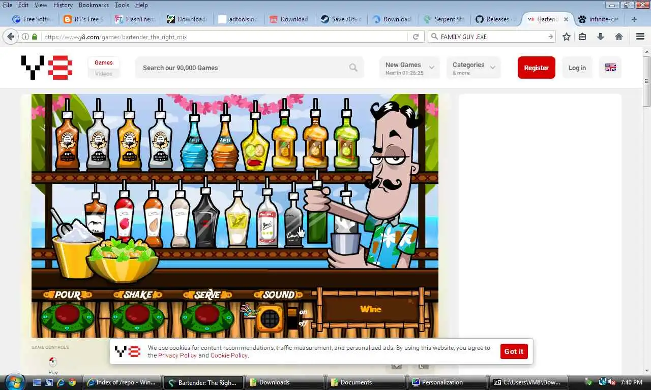
Task: Open the Privacy Policy link
Action: [x=177, y=355]
